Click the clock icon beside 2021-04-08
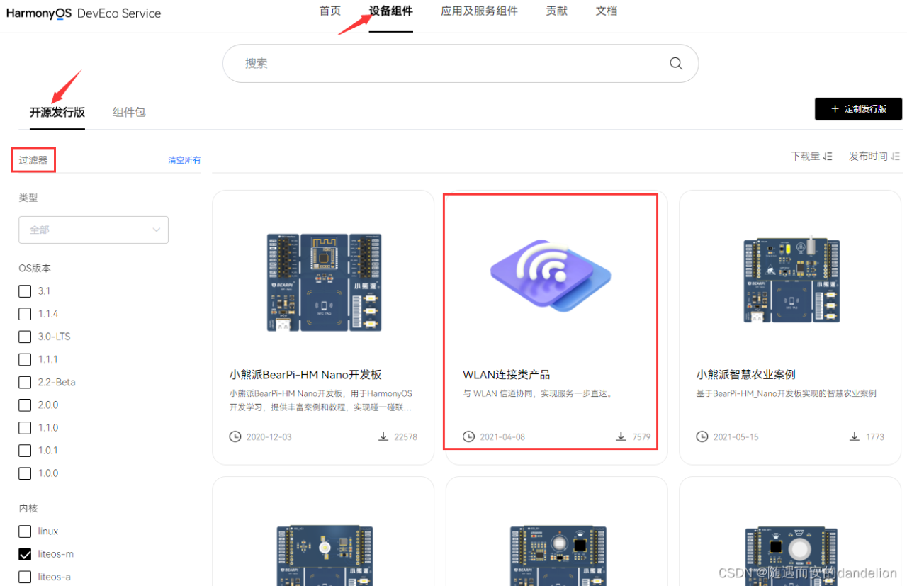 coord(468,436)
